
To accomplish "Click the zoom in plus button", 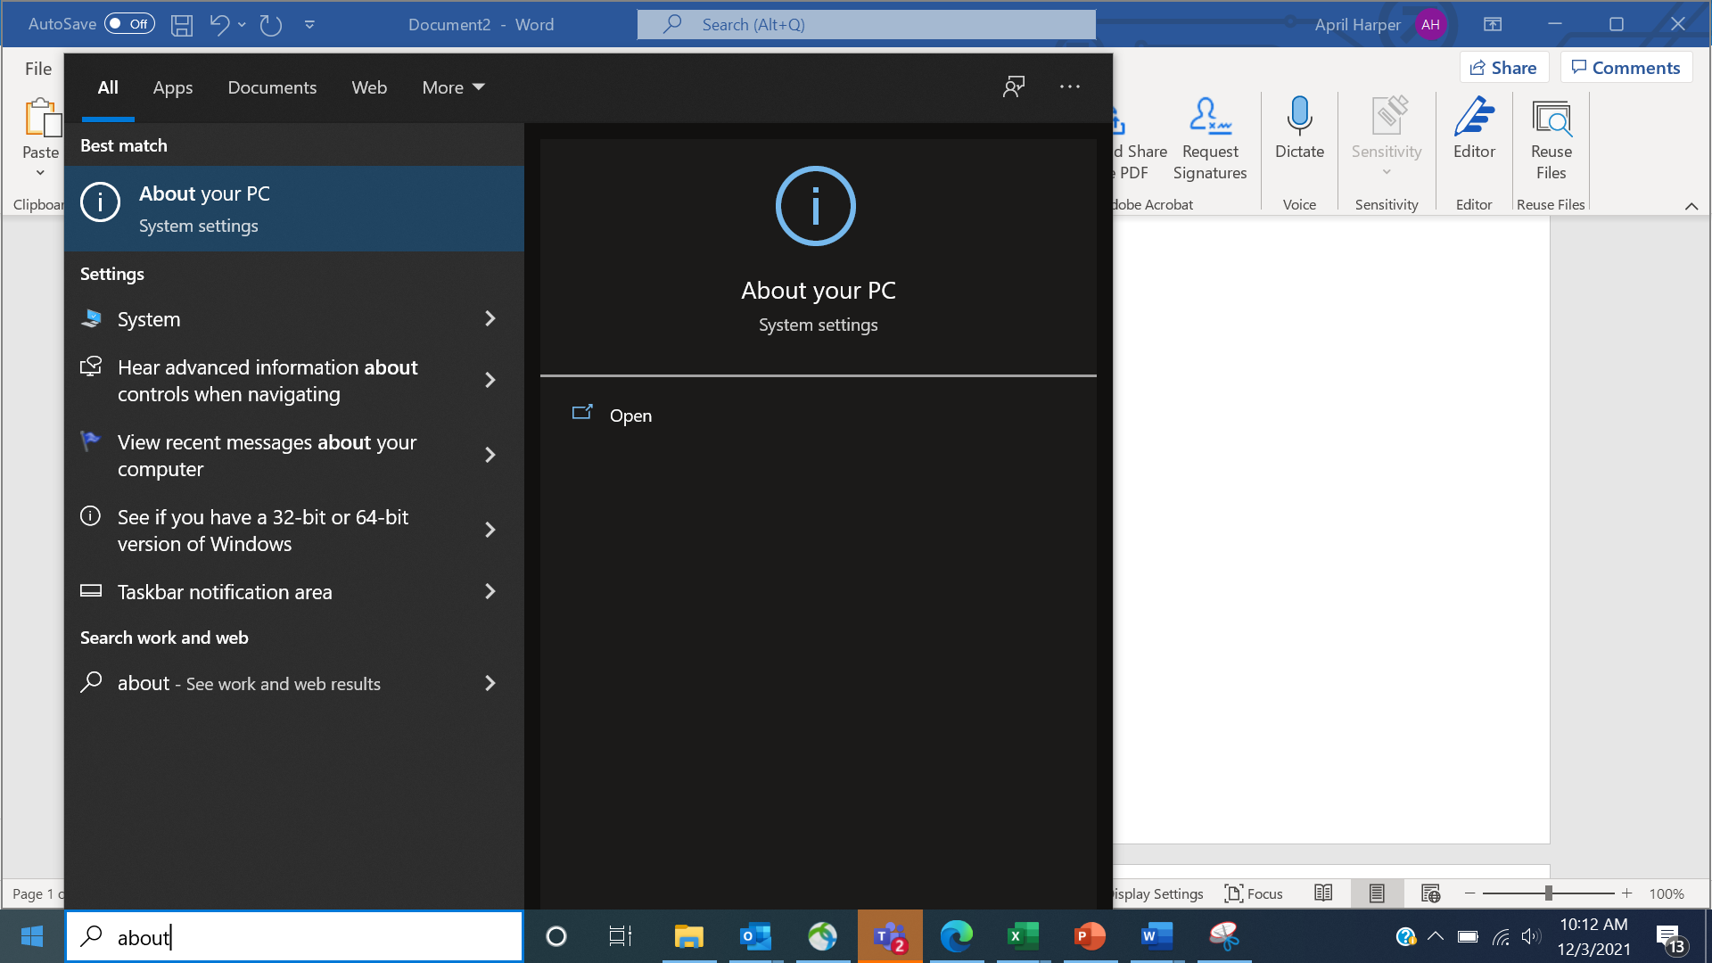I will [1626, 893].
